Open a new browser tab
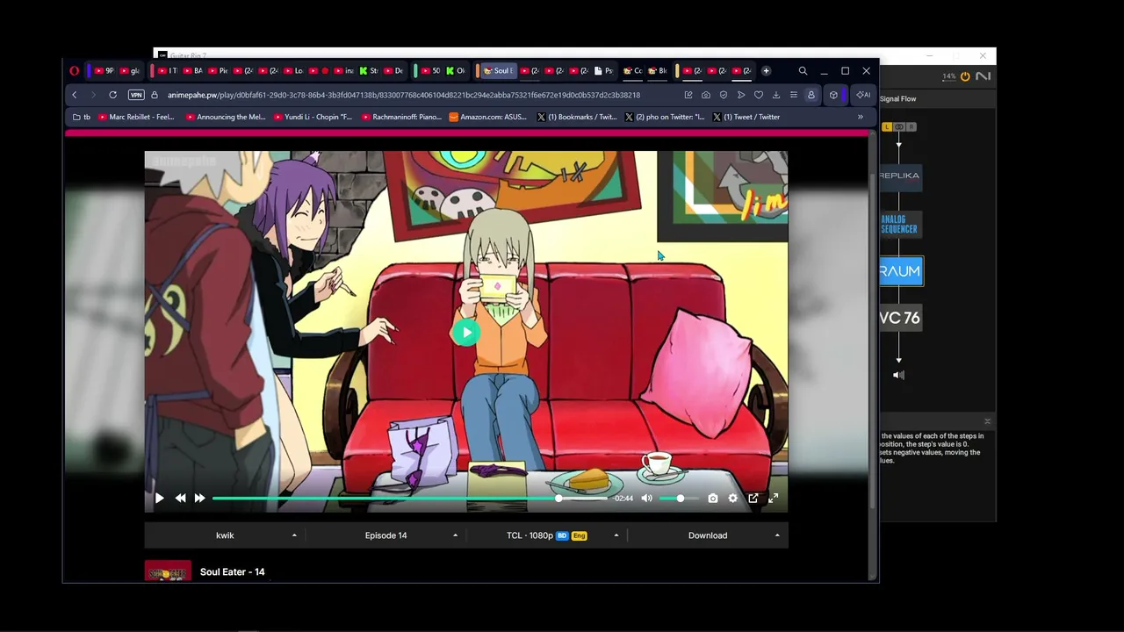 (766, 71)
